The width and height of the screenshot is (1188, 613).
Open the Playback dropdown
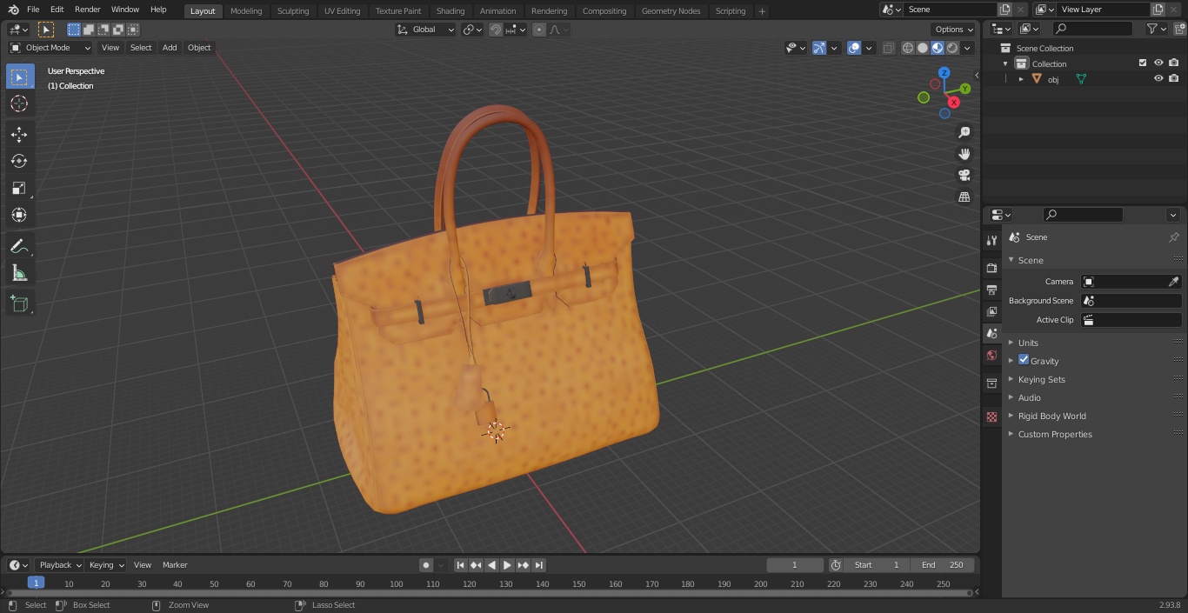(x=59, y=565)
